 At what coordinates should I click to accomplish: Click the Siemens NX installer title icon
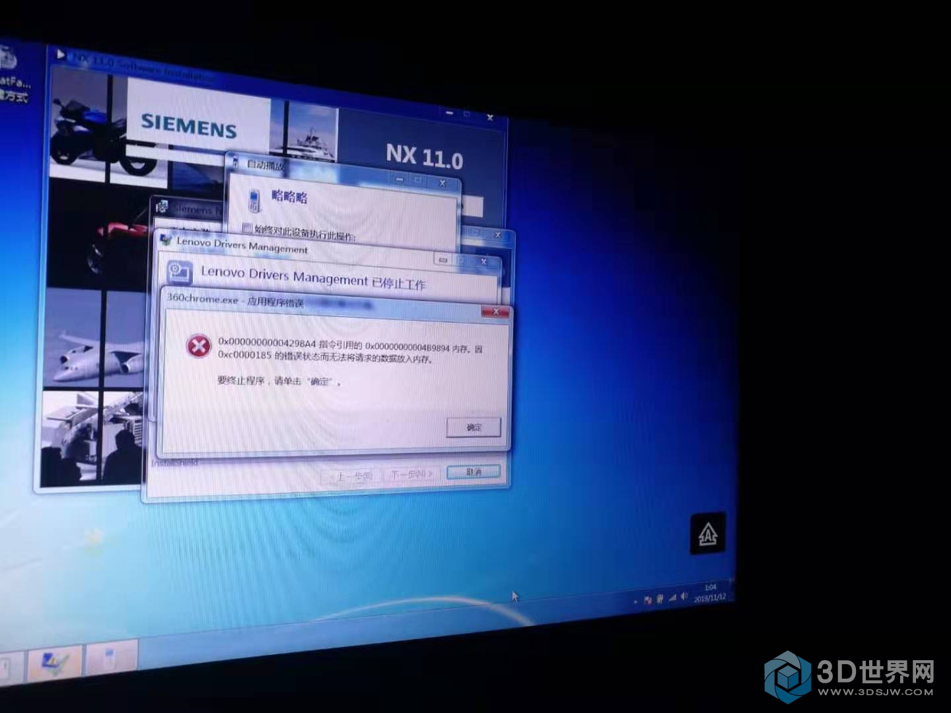[x=162, y=207]
